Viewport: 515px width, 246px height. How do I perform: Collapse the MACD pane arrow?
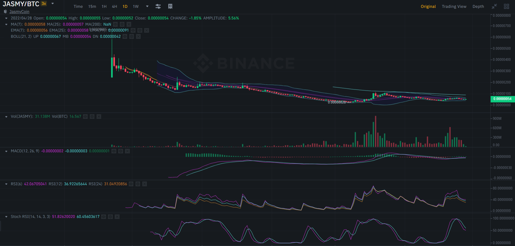point(6,151)
